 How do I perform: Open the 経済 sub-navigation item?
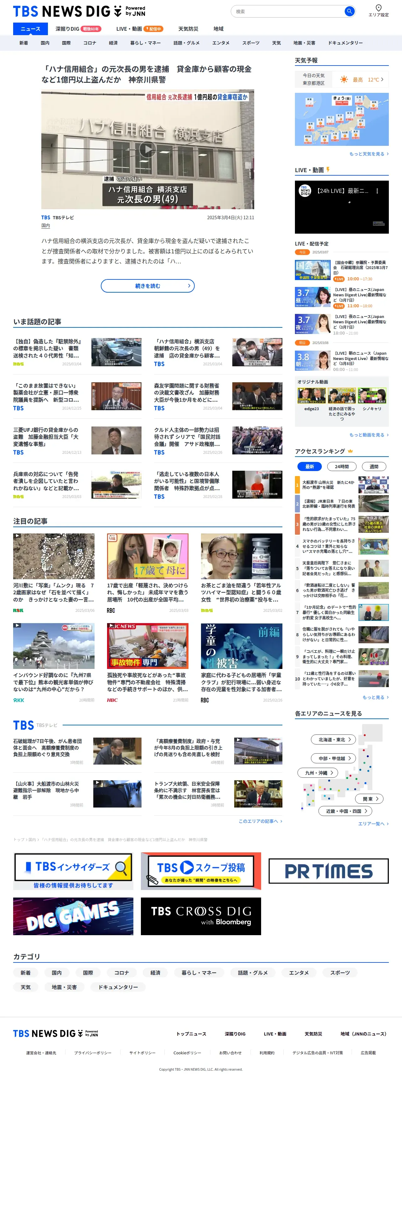click(113, 43)
